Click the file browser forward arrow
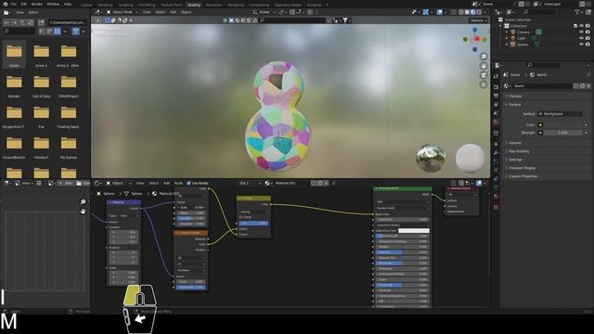The height and width of the screenshot is (334, 594). (15, 22)
